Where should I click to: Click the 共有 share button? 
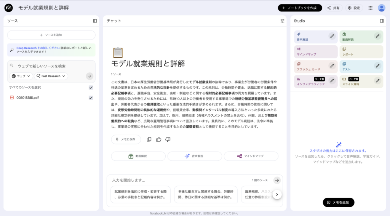[334, 8]
